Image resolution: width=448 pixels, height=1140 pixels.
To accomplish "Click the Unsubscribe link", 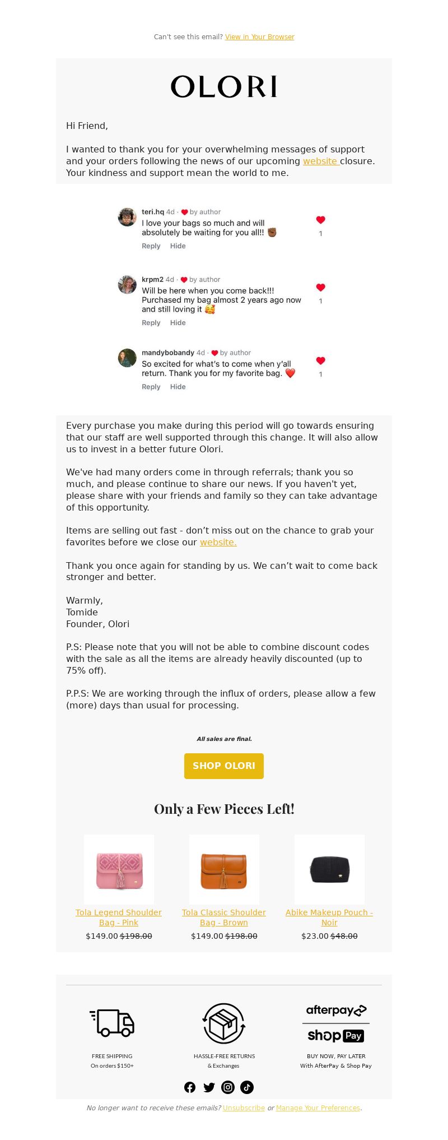I will 244,1108.
